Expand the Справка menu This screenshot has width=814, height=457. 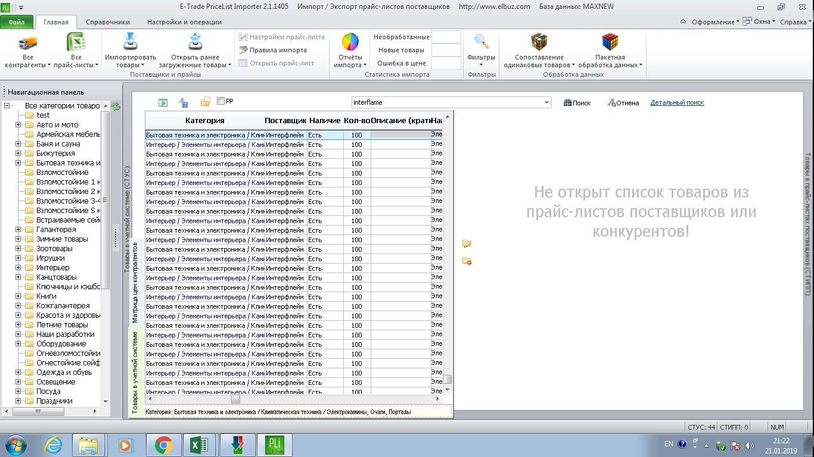coord(796,22)
